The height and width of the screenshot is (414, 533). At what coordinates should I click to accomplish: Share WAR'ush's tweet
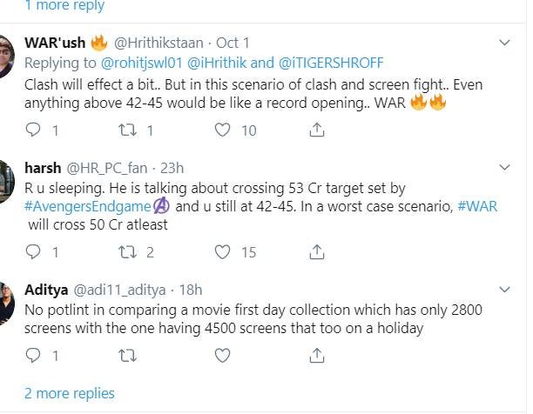[318, 130]
